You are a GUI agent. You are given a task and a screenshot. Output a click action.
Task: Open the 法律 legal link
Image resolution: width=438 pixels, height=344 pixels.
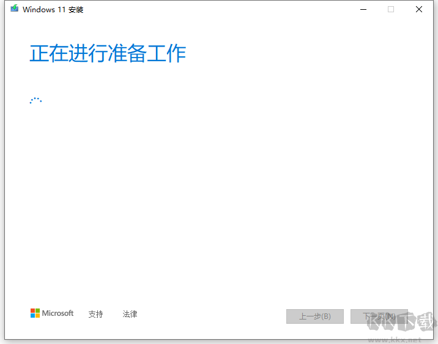pos(130,314)
